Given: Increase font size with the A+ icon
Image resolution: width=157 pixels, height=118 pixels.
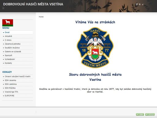Looking at the screenshot, I should tap(137, 4).
